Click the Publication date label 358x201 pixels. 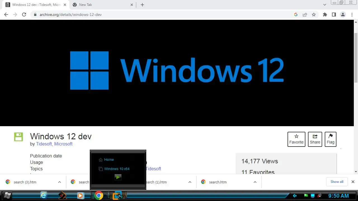(x=46, y=156)
